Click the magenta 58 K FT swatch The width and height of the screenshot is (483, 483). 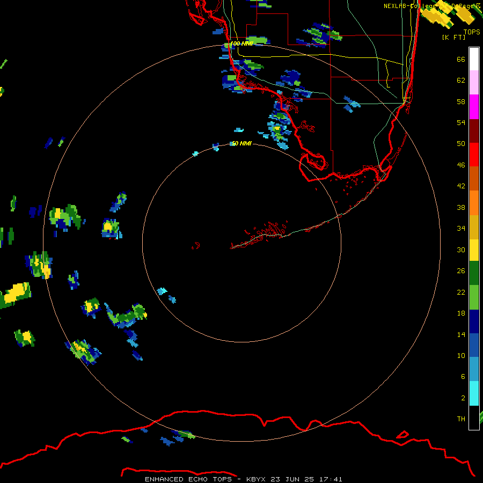coord(474,107)
